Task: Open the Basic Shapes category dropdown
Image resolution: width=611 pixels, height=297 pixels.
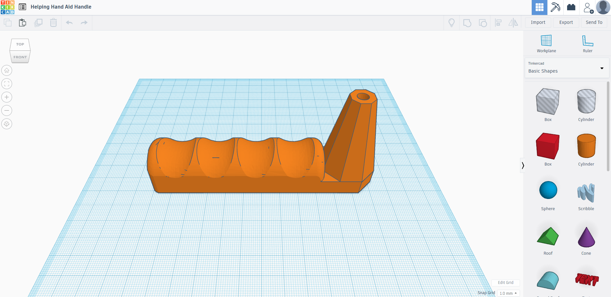Action: coord(567,68)
